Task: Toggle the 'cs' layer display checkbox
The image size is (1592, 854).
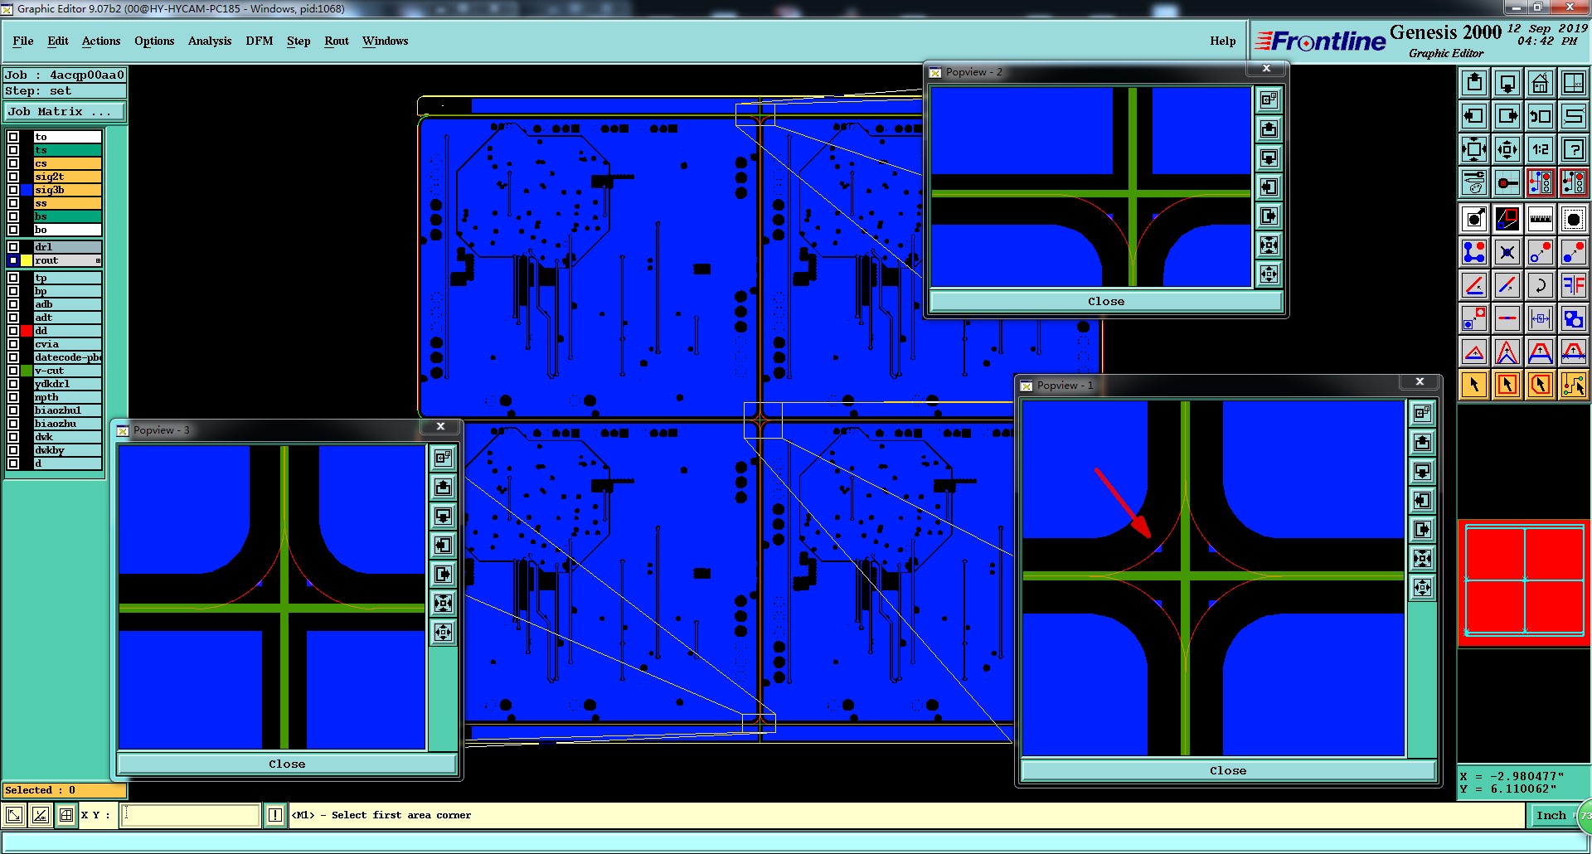Action: tap(13, 163)
